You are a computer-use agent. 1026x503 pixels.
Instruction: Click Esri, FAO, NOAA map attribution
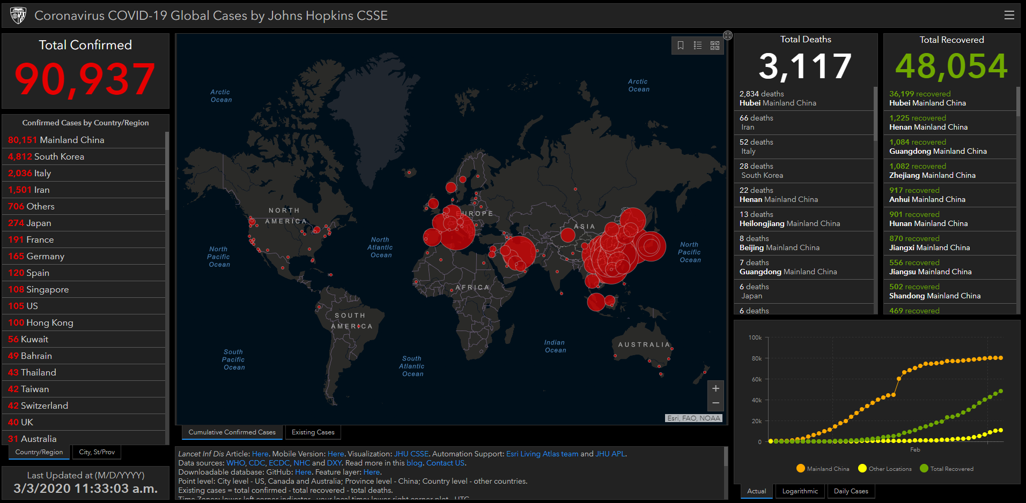tap(693, 418)
